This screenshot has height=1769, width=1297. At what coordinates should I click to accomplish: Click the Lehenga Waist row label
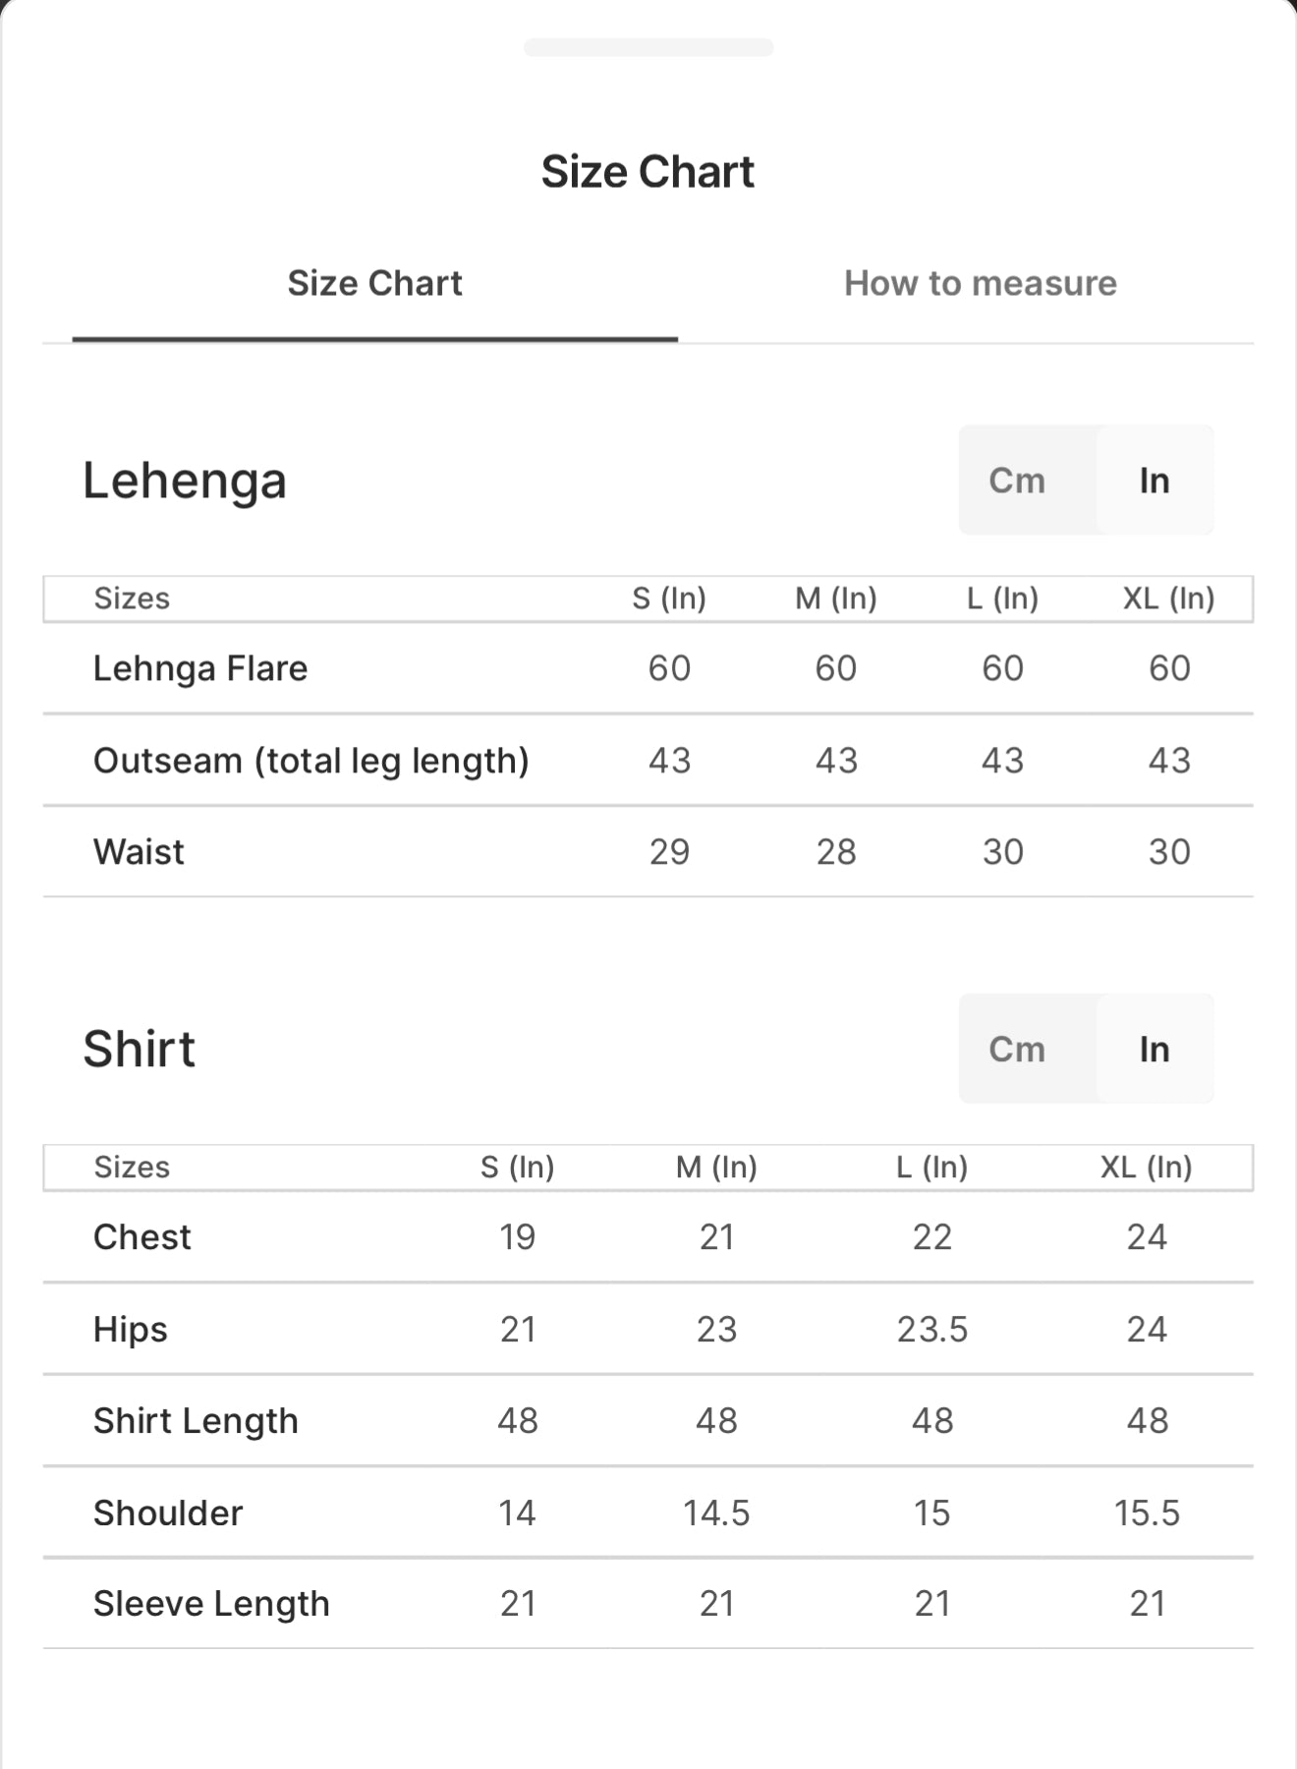tap(139, 851)
